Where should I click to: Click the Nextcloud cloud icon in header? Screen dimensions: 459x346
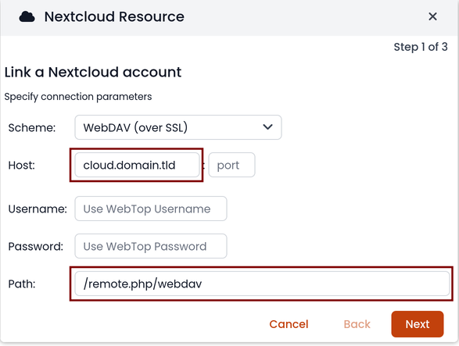(x=27, y=16)
